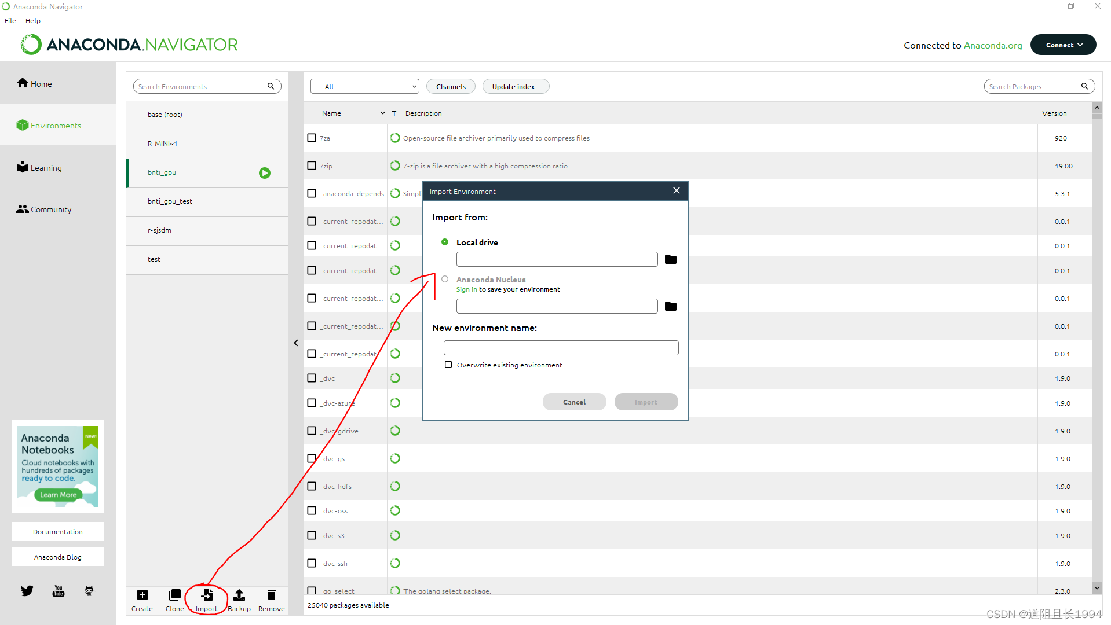Select the R-MINI~1 environment

207,144
